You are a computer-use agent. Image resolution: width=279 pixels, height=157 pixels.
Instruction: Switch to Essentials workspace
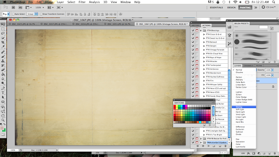[216, 7]
